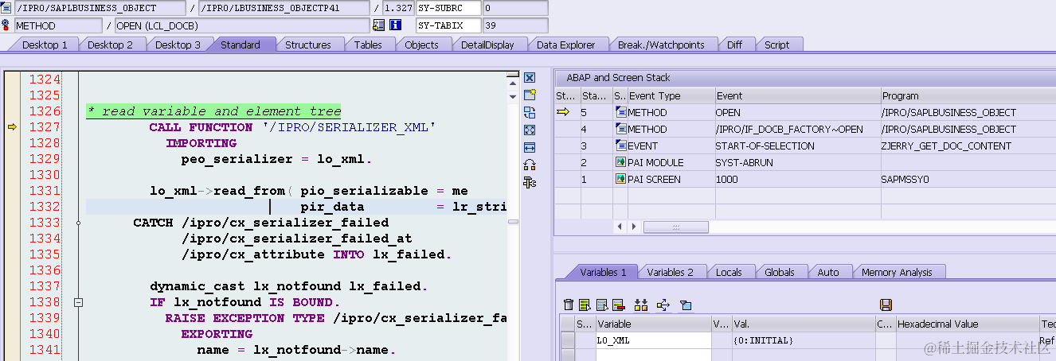
Task: Click the third icon in the variables toolbar
Action: [x=602, y=305]
